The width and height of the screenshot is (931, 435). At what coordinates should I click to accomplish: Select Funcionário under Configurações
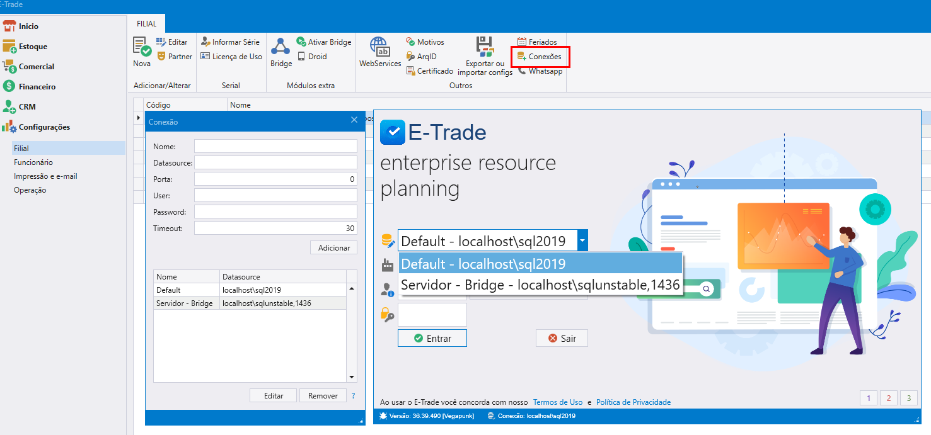tap(33, 162)
